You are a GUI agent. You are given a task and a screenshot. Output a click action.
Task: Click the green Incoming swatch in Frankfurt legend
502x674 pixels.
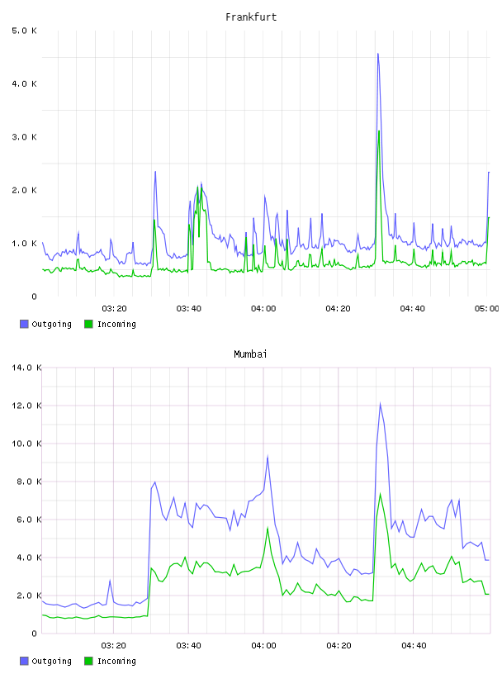[88, 324]
